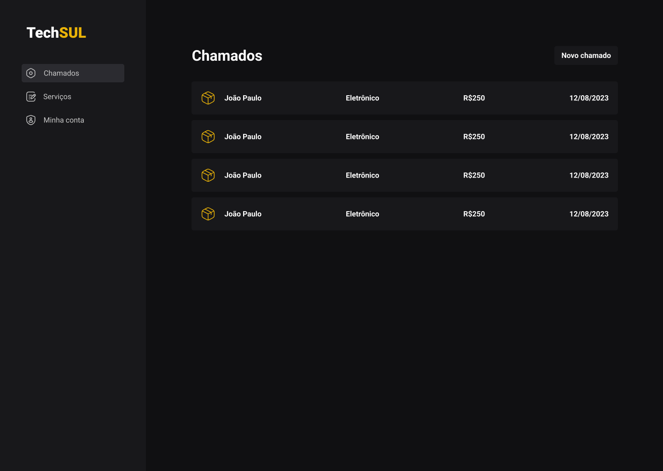Click Eletrônico category in the fourth row
Viewport: 663px width, 471px height.
pyautogui.click(x=362, y=214)
